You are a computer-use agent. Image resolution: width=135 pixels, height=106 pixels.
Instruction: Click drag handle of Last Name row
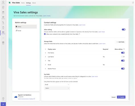[45, 57]
